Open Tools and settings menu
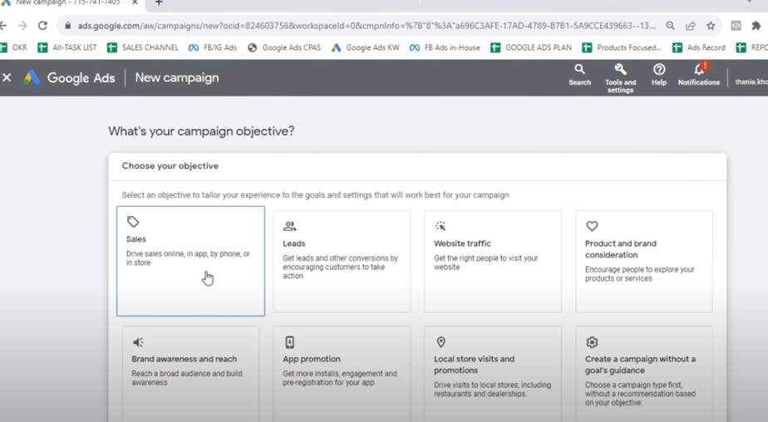The width and height of the screenshot is (768, 422). point(620,75)
